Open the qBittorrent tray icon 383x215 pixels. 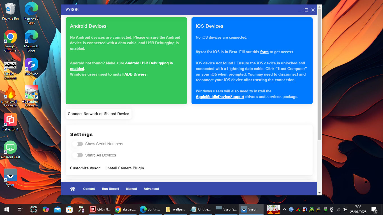click(291, 209)
